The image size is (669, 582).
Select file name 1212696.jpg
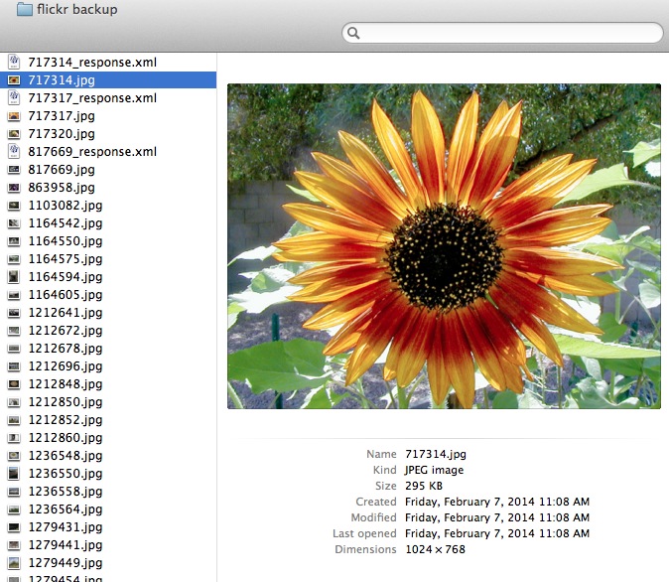coord(66,366)
